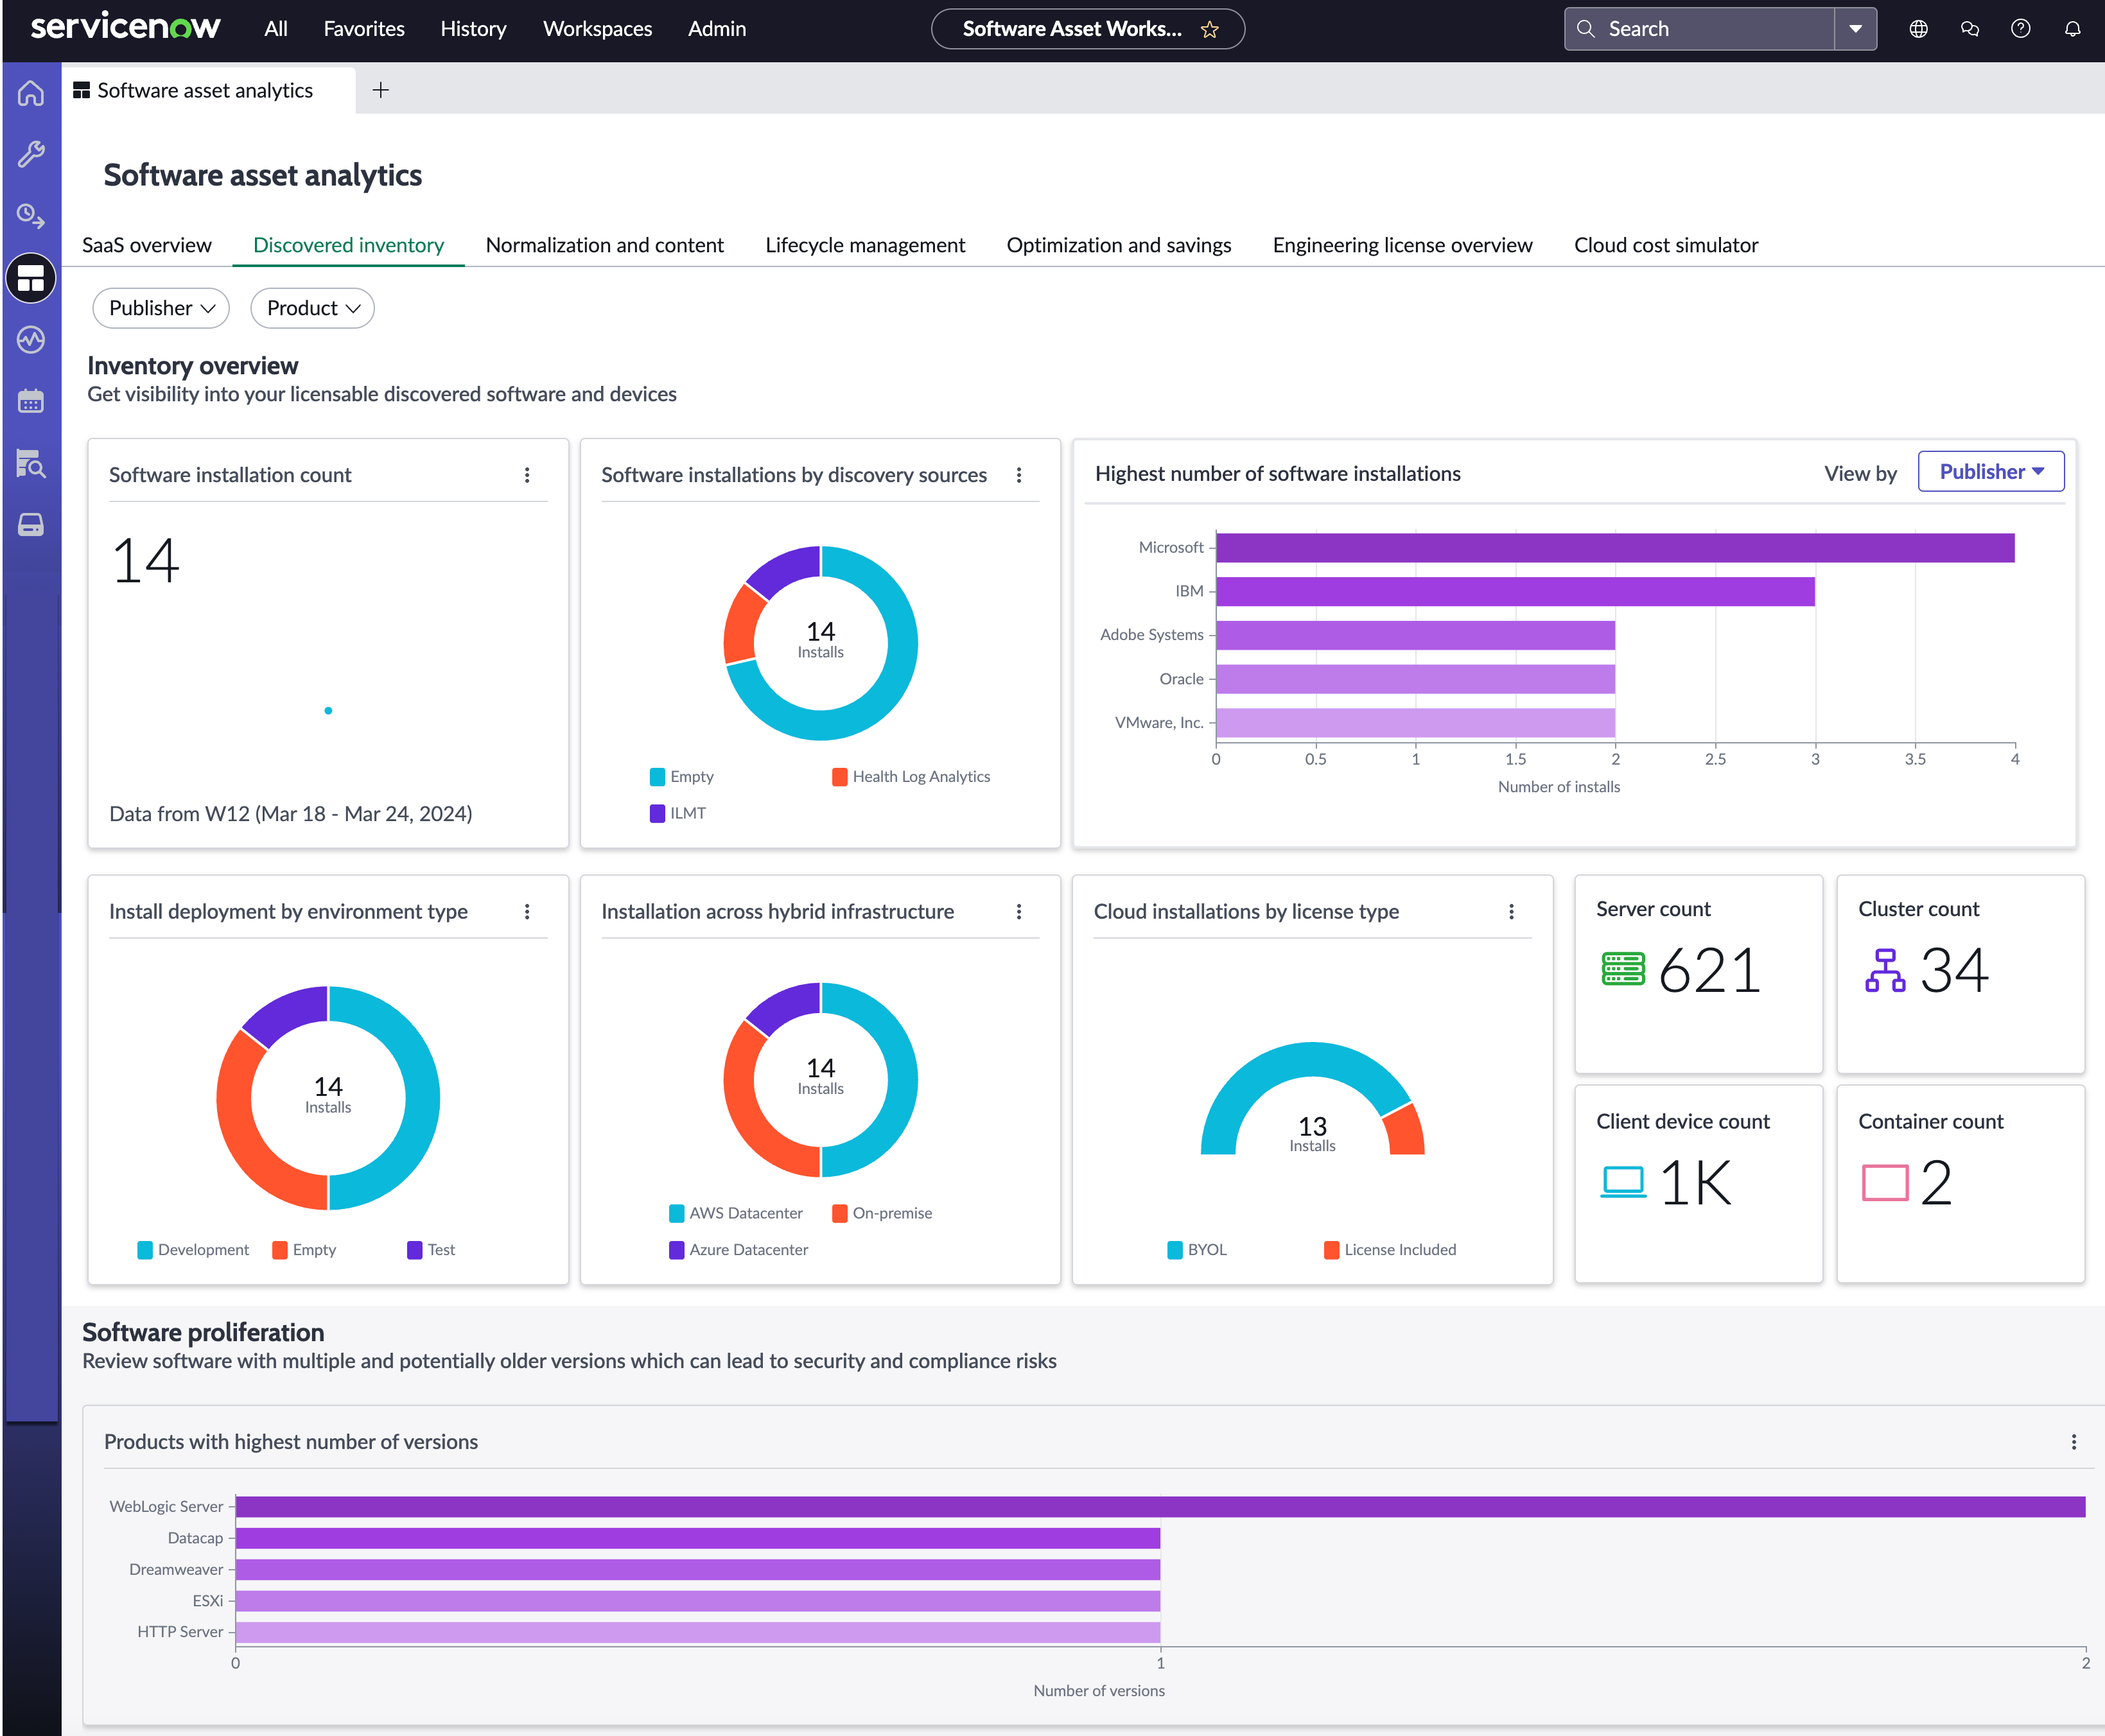Open the notifications bell
The height and width of the screenshot is (1736, 2105).
[x=2073, y=29]
